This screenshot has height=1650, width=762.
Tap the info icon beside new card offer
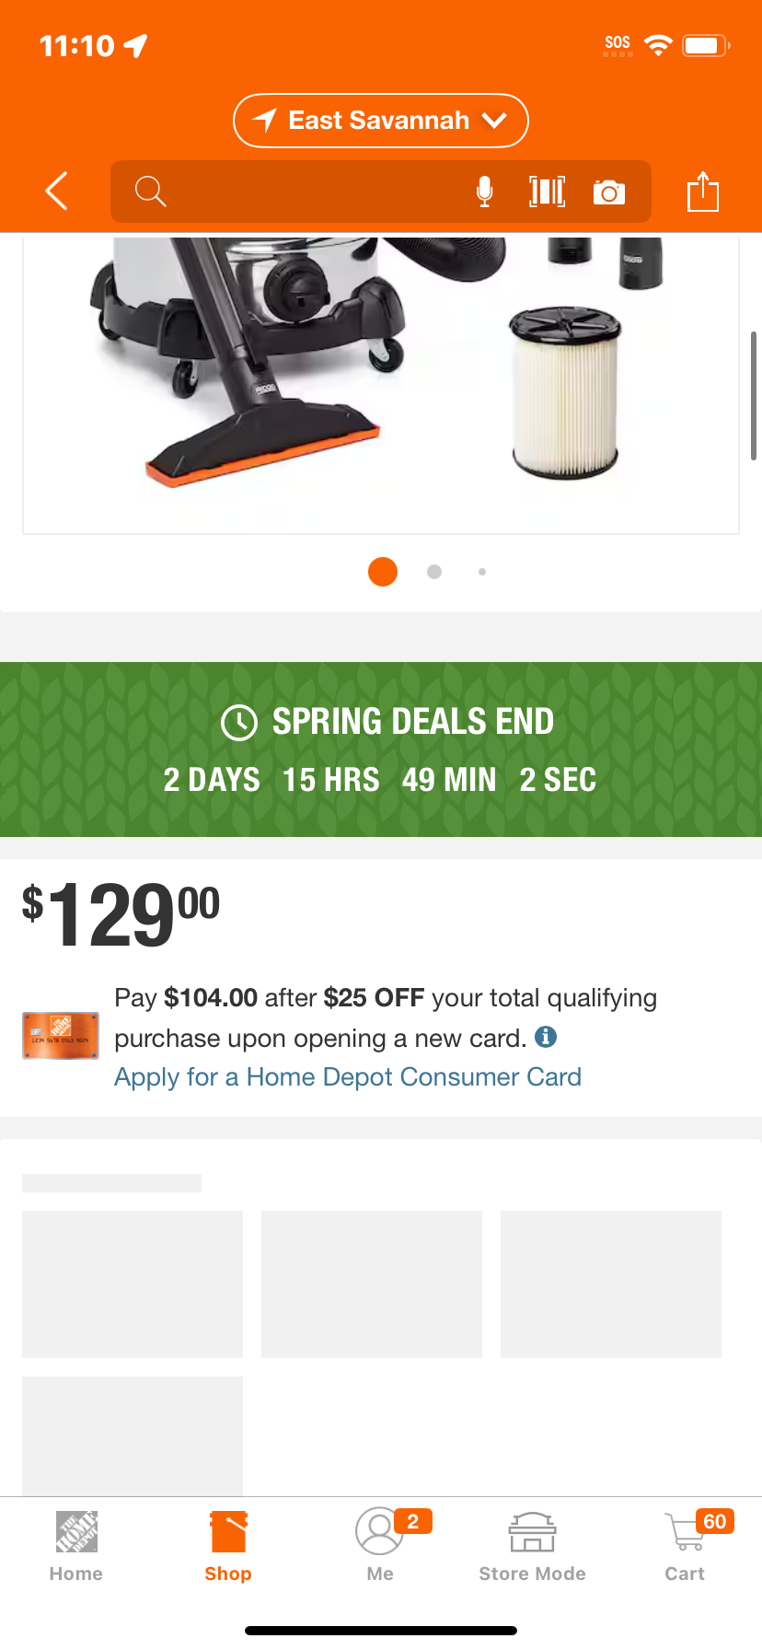(x=546, y=1037)
